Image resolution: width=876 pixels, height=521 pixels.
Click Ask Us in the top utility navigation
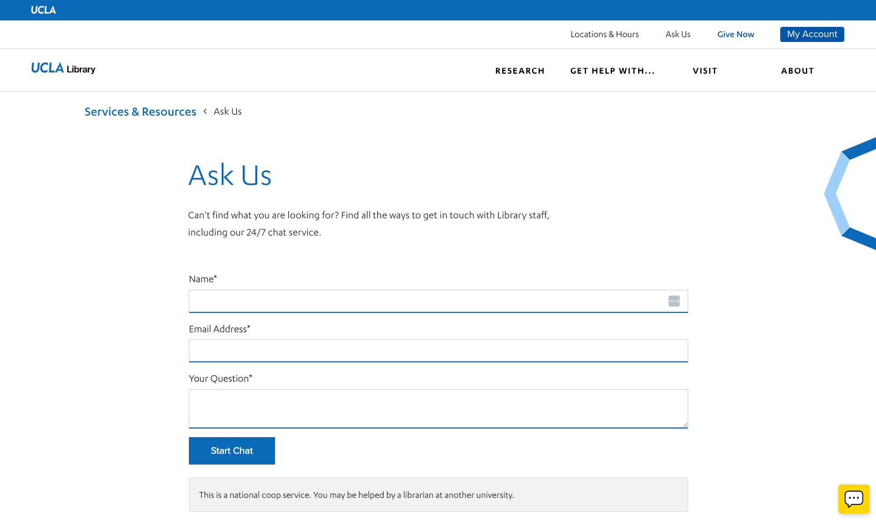677,34
